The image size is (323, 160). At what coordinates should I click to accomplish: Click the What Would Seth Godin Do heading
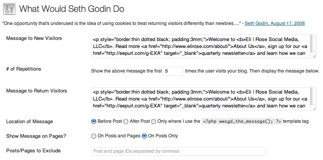click(x=71, y=8)
